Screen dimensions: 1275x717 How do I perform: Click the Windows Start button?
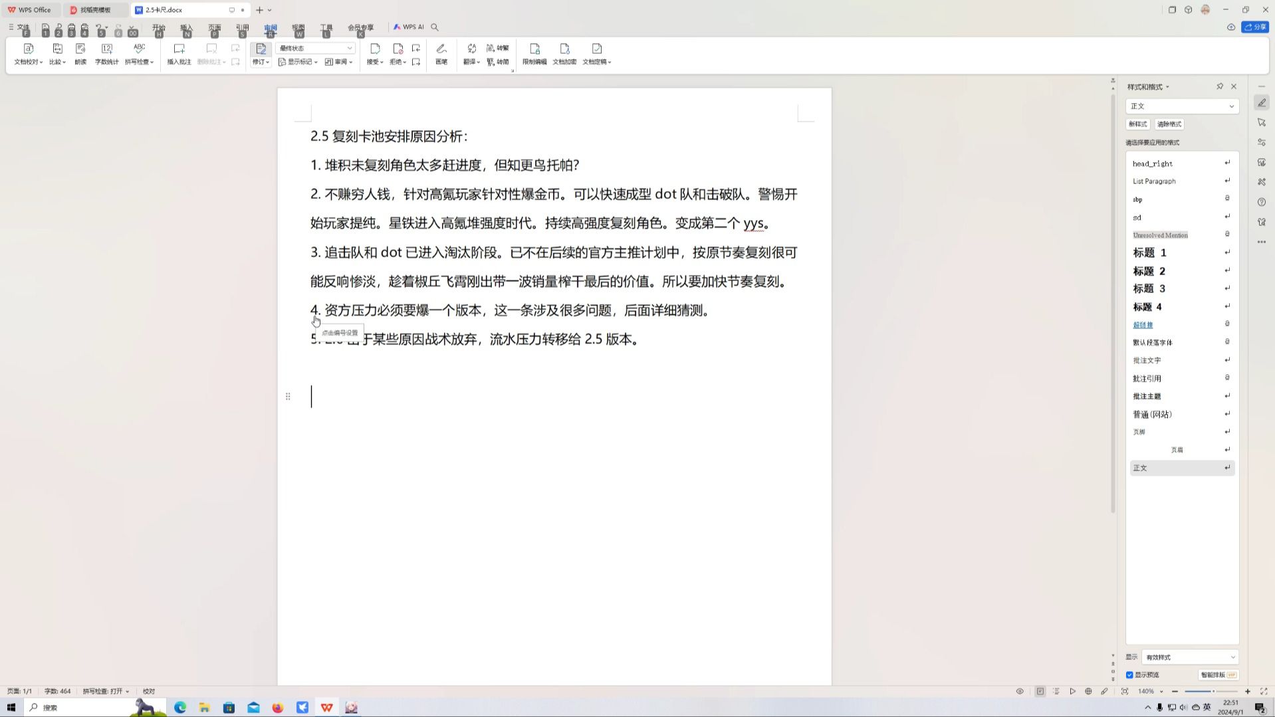tap(11, 708)
